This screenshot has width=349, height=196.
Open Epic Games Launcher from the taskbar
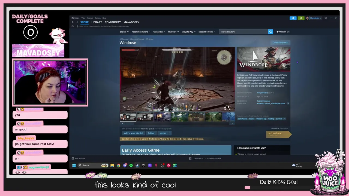coord(143,165)
